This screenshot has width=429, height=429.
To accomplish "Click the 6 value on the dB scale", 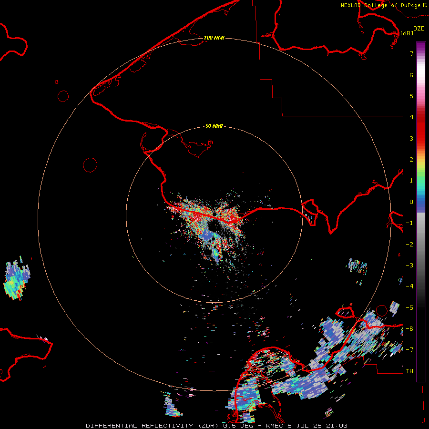I will tap(411, 75).
